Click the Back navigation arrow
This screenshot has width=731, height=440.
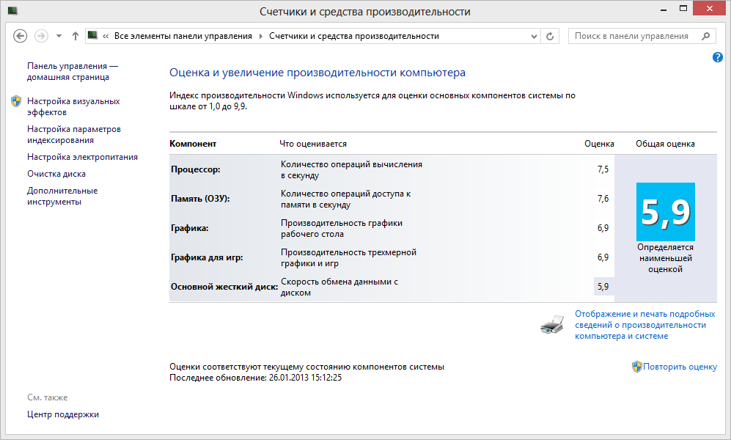(20, 36)
